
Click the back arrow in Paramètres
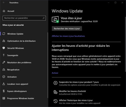coord(4,3)
